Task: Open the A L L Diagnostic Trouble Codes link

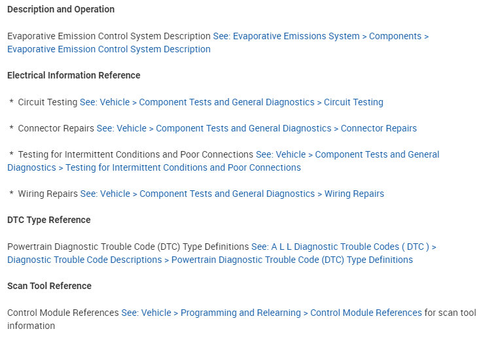Action: pos(344,247)
